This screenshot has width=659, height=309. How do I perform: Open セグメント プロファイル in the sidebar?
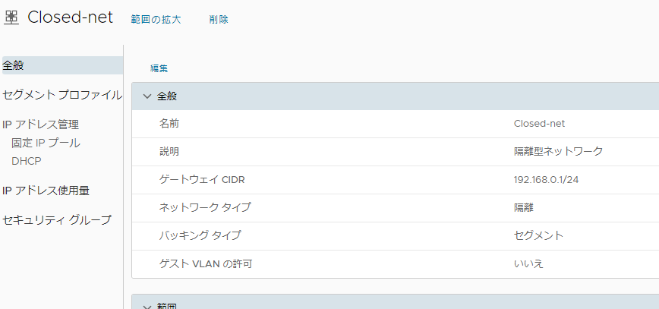[61, 95]
